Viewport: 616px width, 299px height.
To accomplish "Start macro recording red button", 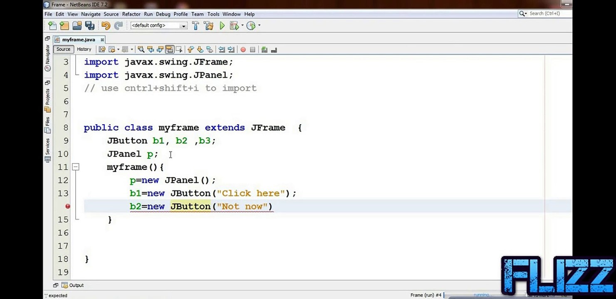I will click(243, 49).
